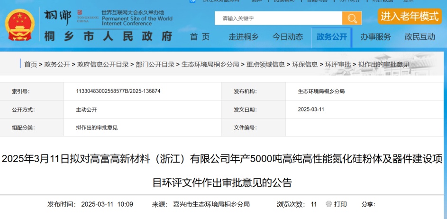Go to the 政民互动 menu item
Image resolution: width=447 pixels, height=219 pixels.
point(420,37)
